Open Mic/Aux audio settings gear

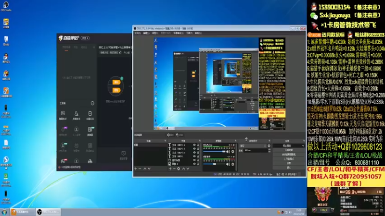point(233,152)
